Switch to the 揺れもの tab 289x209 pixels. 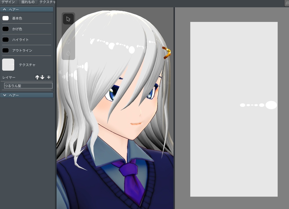coord(28,2)
